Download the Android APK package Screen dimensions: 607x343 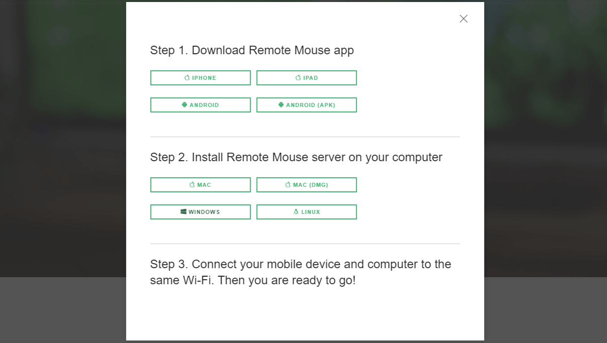[x=306, y=104]
